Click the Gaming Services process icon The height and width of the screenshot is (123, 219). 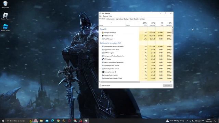click(x=103, y=72)
